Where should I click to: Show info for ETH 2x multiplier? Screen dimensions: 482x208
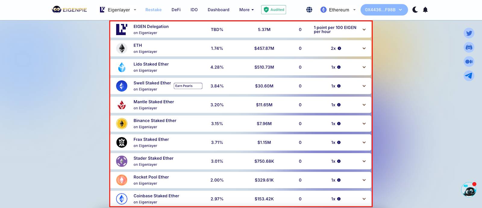click(x=339, y=48)
